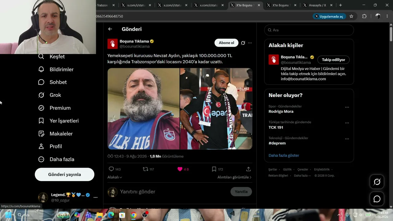Open the Gizlilik footer link
The width and height of the screenshot is (393, 221).
tap(287, 169)
